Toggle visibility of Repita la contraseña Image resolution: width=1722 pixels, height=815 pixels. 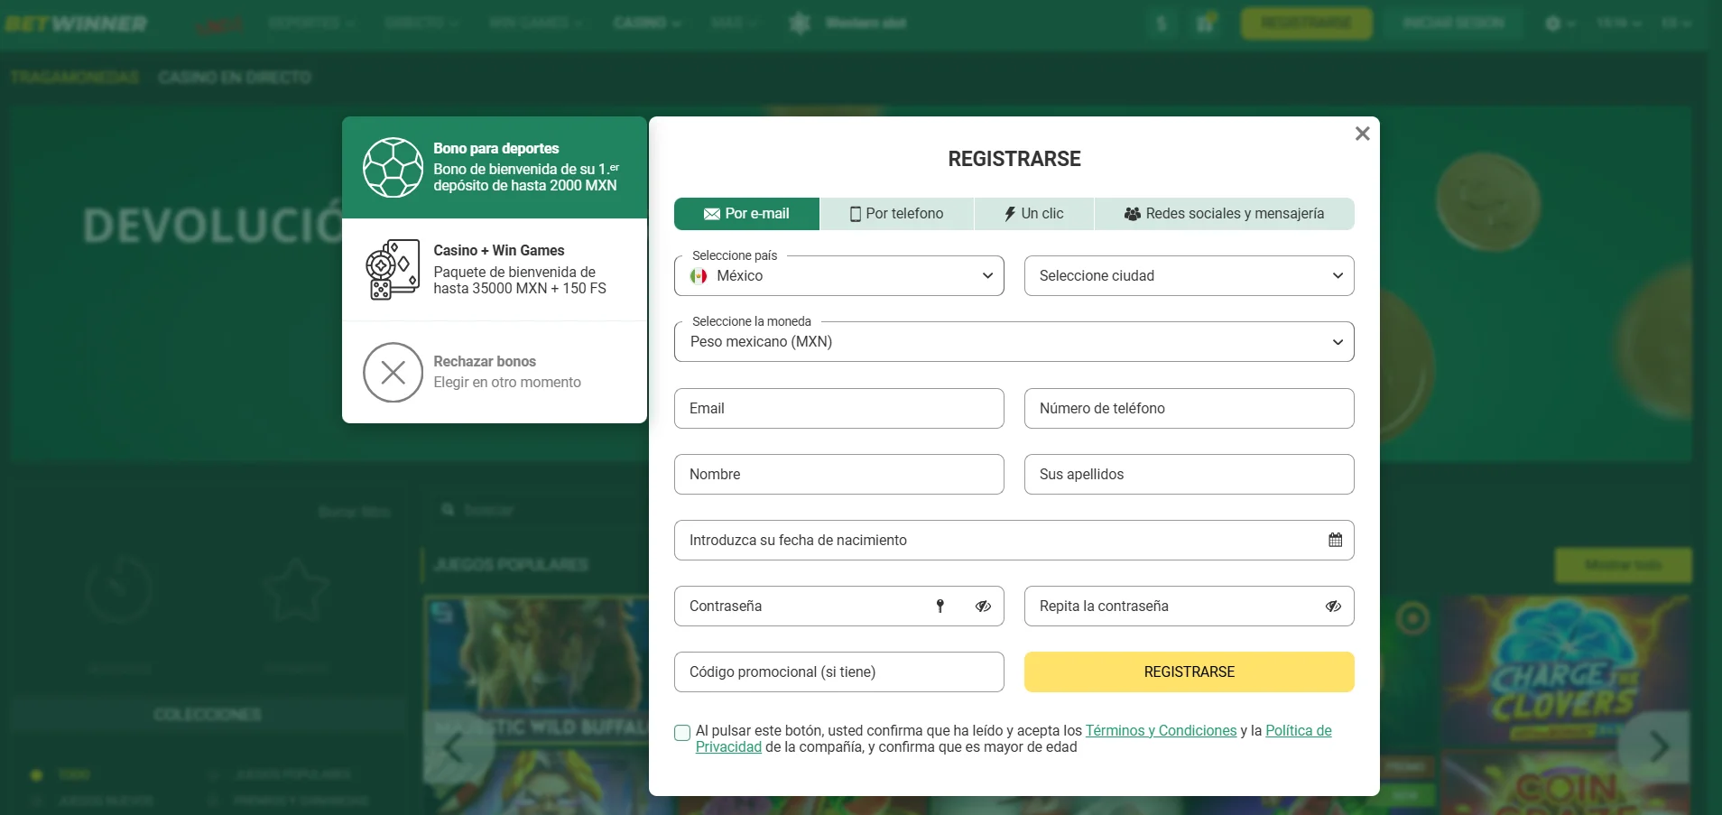(x=1333, y=606)
